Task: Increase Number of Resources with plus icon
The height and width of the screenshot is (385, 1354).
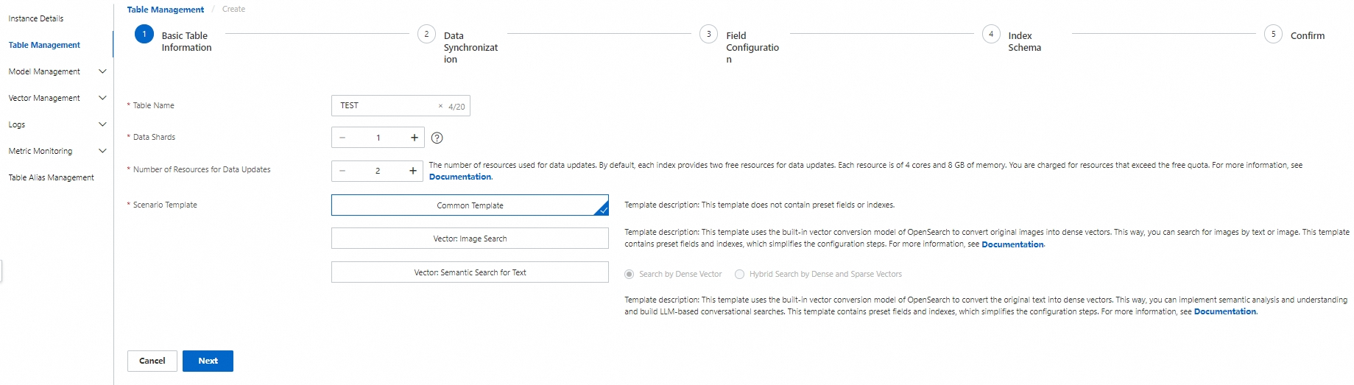Action: pyautogui.click(x=413, y=171)
